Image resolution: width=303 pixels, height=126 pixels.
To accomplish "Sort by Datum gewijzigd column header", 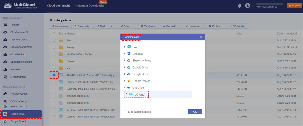I will coord(287,33).
